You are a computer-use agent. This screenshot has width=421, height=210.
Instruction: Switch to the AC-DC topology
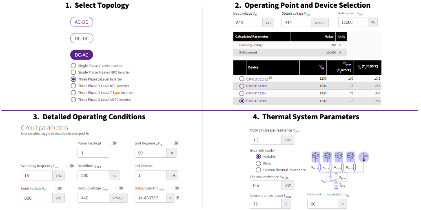[82, 22]
